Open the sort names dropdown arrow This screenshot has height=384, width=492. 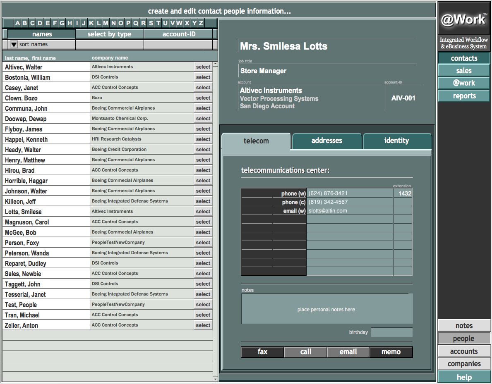pos(14,45)
